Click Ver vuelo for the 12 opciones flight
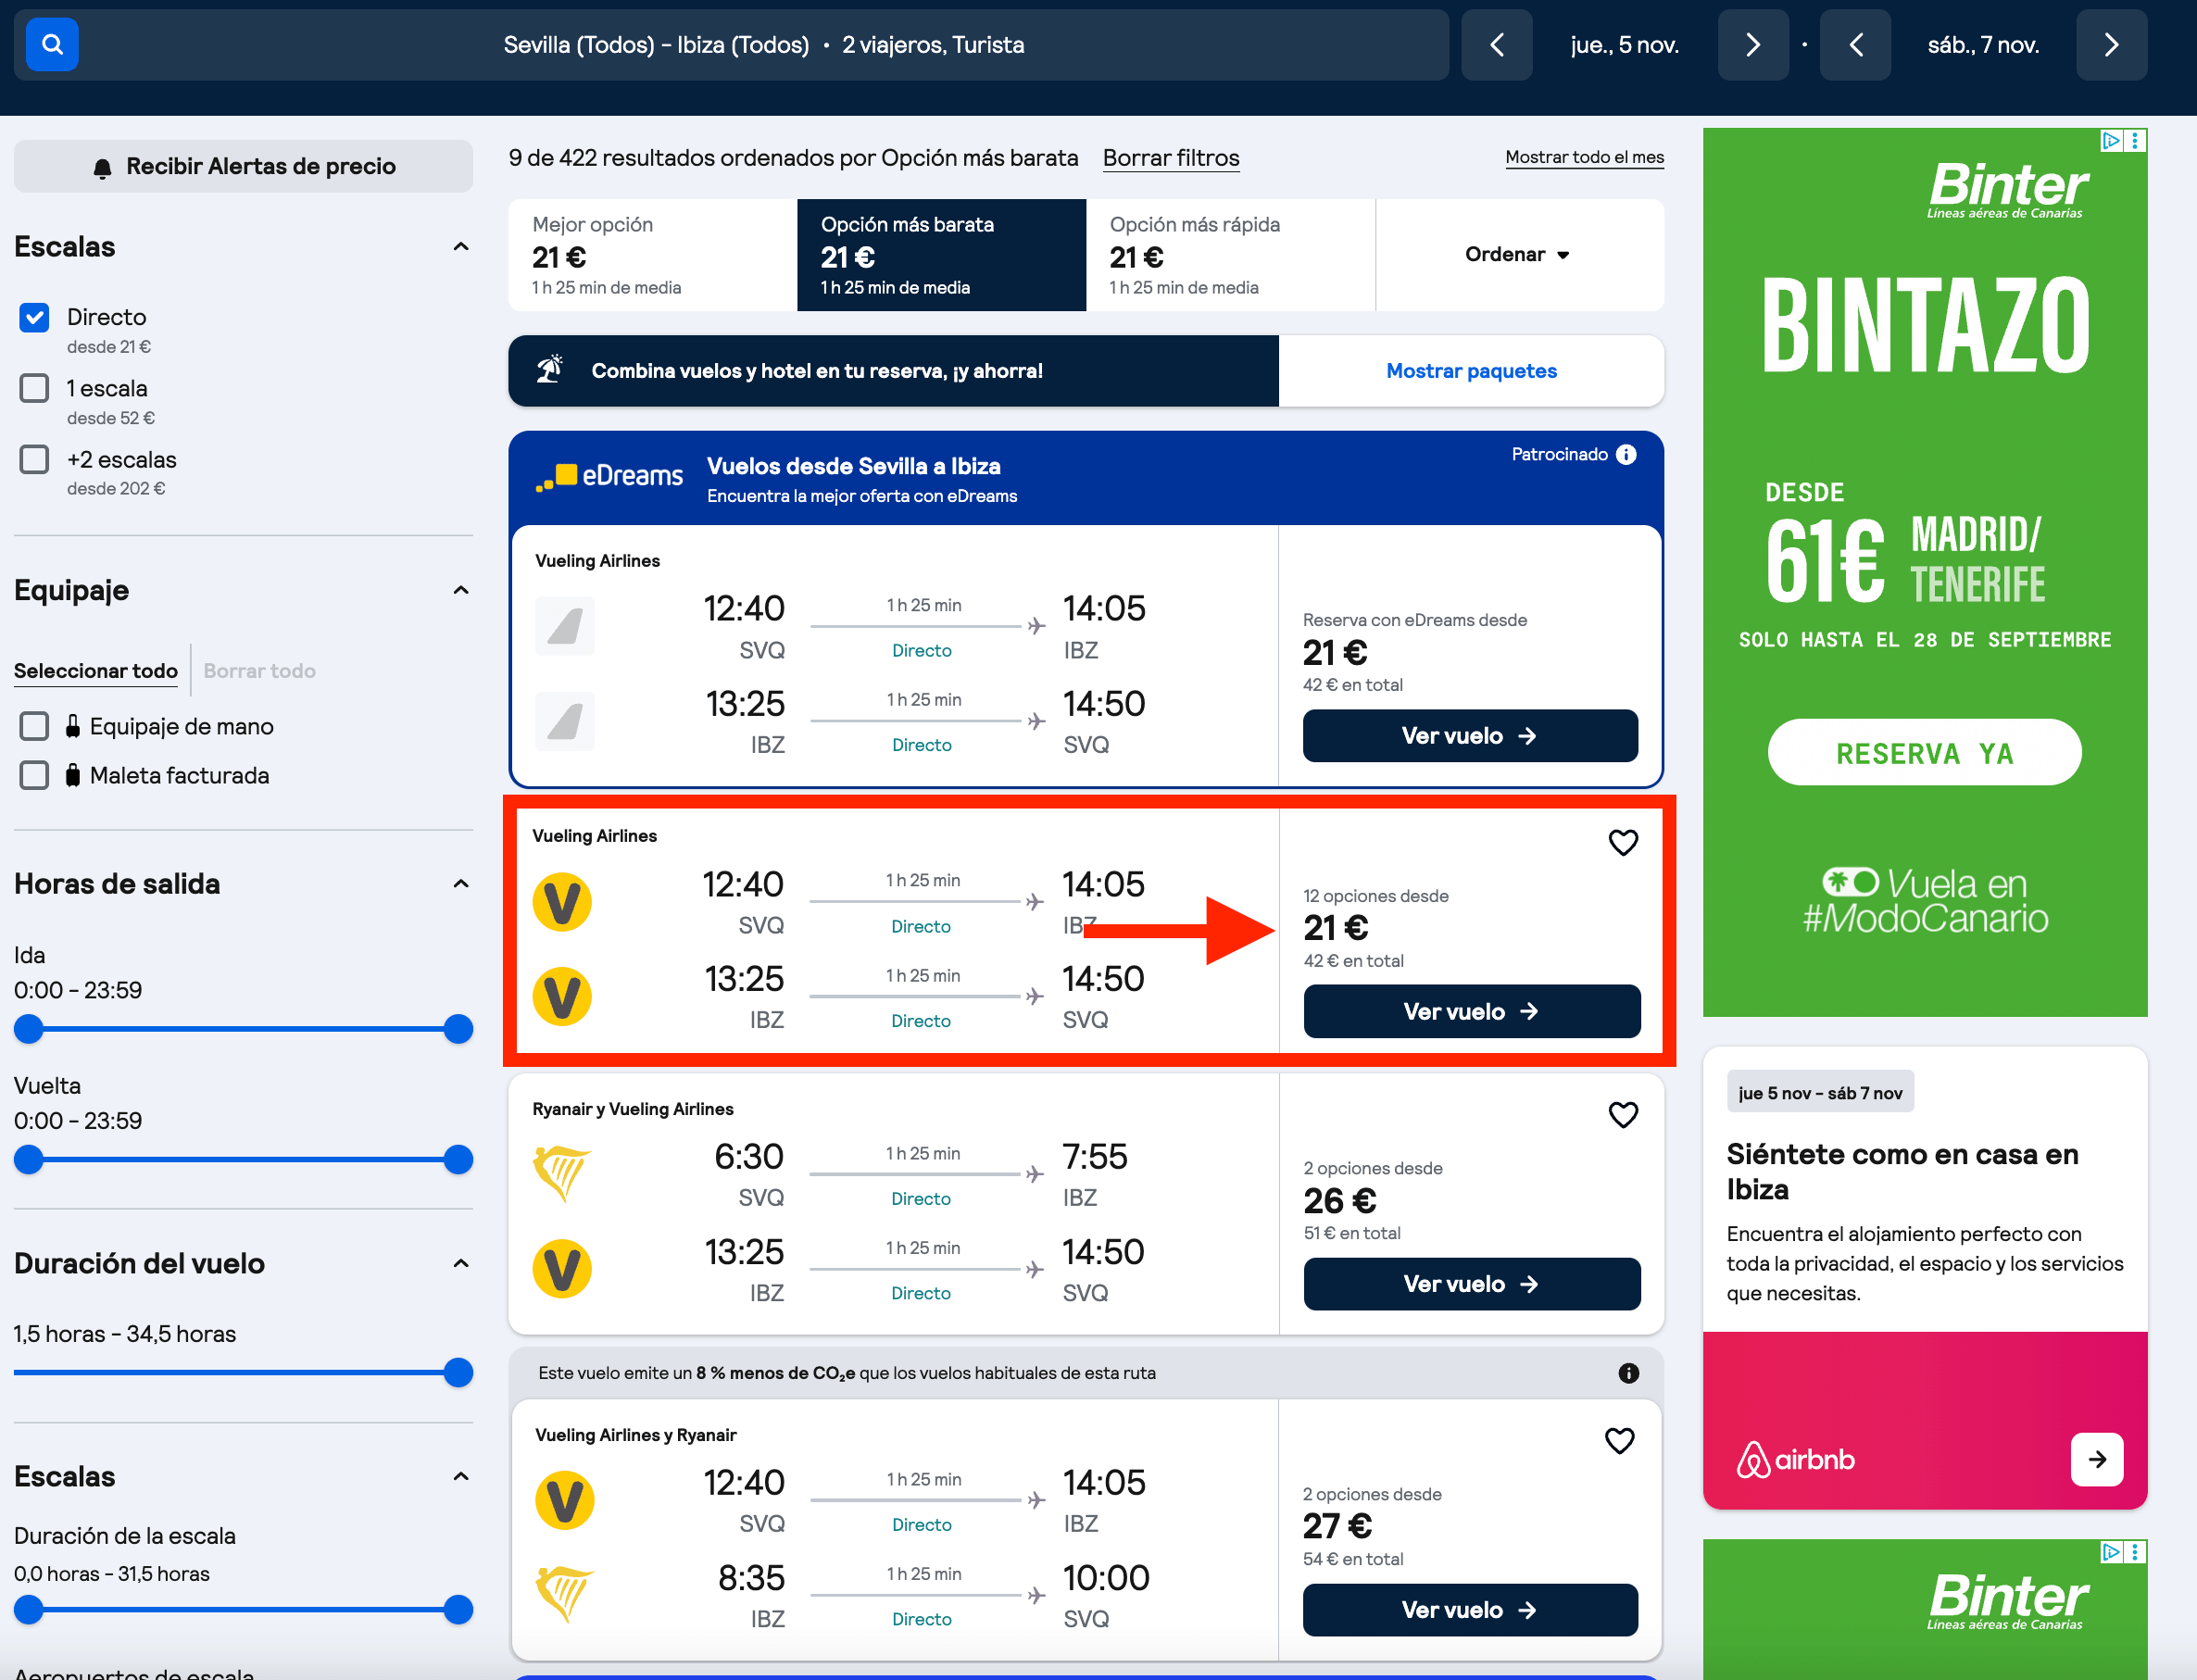The image size is (2197, 1680). pyautogui.click(x=1472, y=1012)
